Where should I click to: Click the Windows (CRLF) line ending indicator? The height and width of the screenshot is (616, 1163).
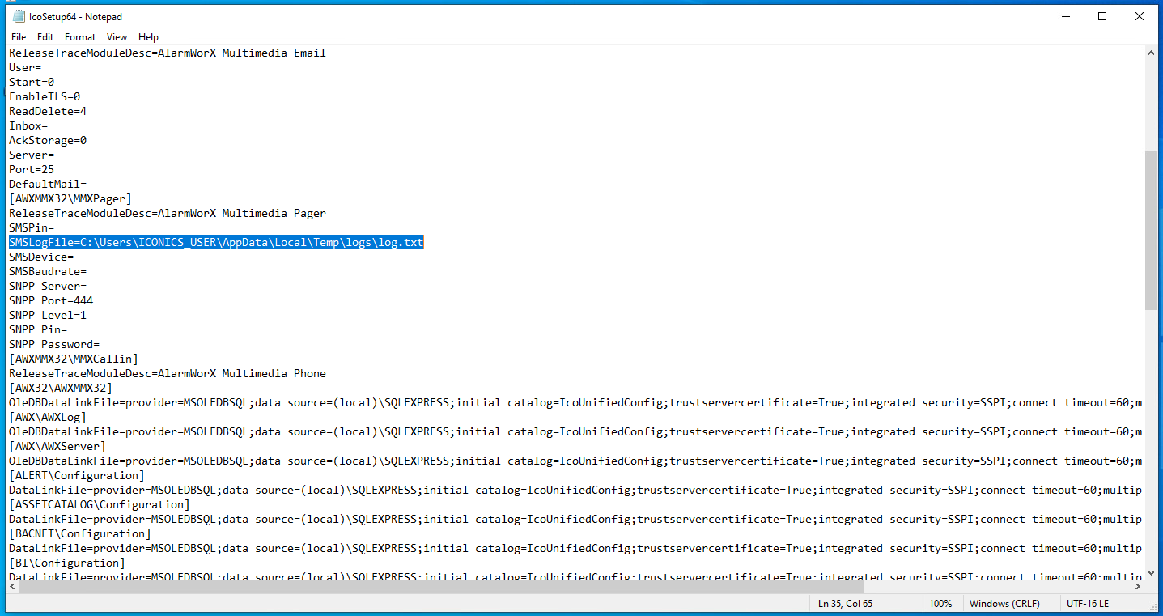coord(1006,603)
